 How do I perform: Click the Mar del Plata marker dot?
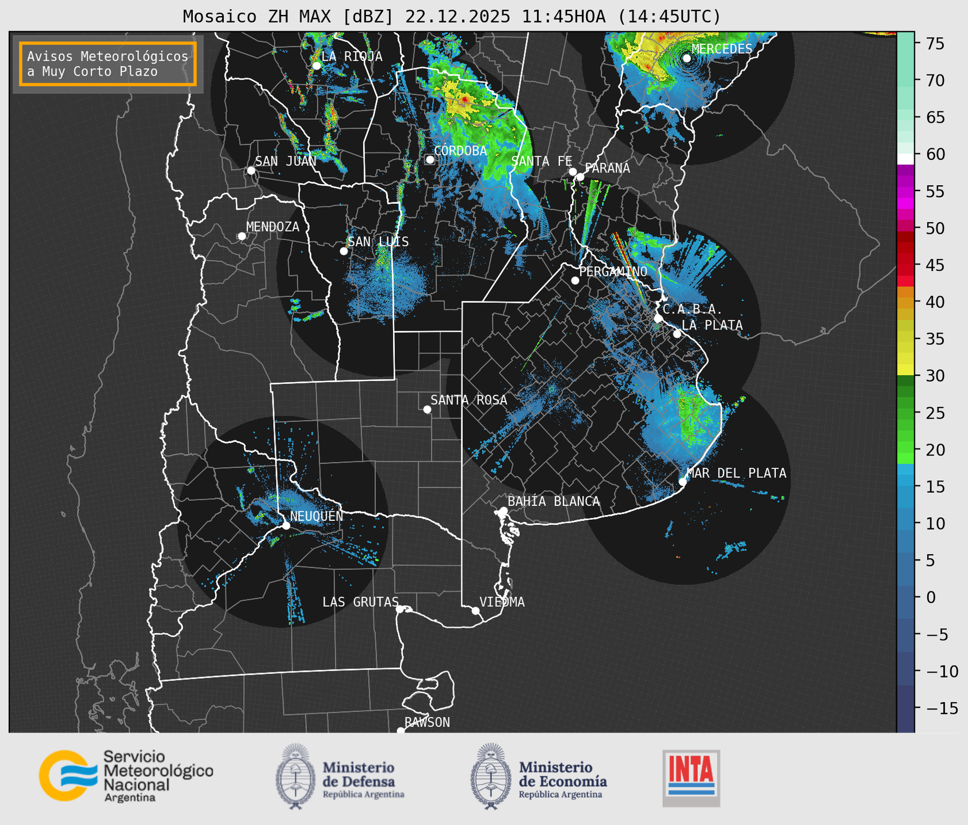(x=683, y=481)
